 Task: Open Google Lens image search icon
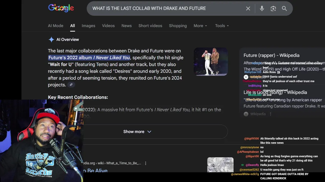click(273, 9)
